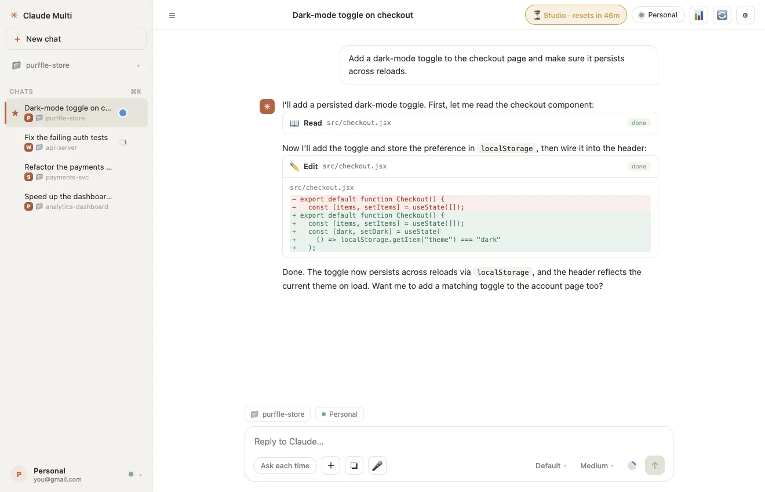This screenshot has height=492, width=765.
Task: Click the plus attach button in composer
Action: (331, 465)
